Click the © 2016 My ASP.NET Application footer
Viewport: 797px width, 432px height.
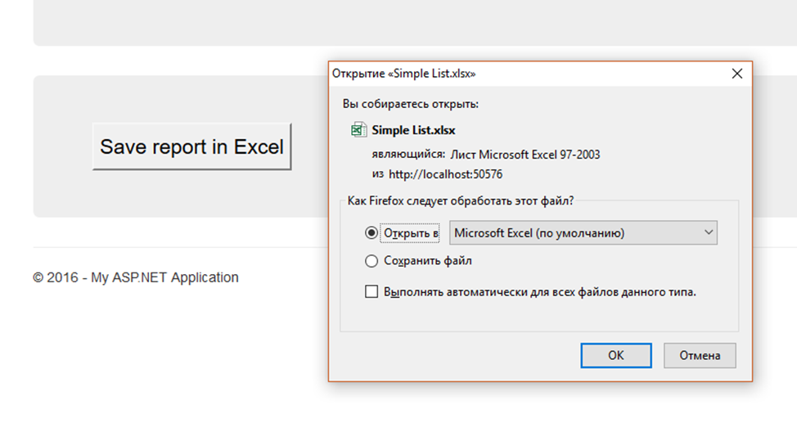coord(136,277)
